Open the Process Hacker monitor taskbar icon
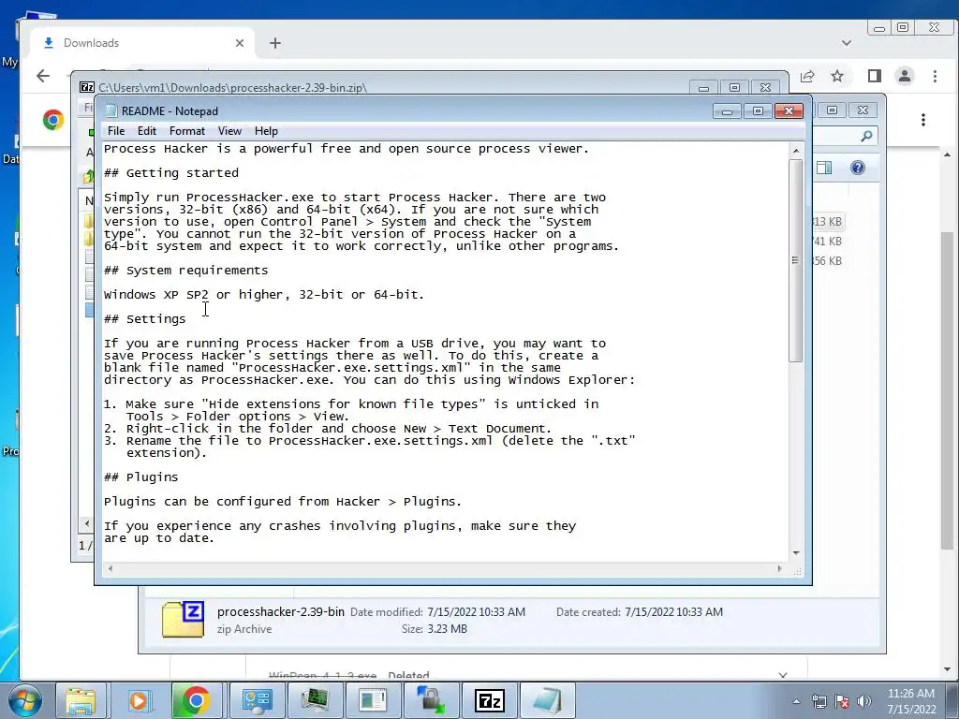The image size is (959, 719). click(x=315, y=700)
